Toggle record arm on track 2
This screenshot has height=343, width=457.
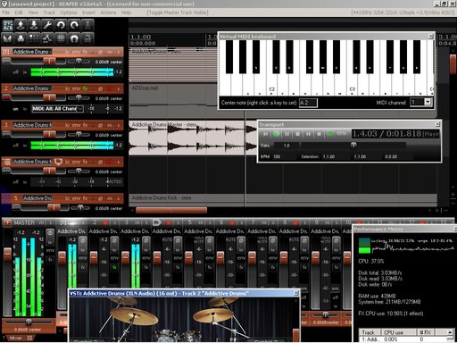tap(6, 97)
